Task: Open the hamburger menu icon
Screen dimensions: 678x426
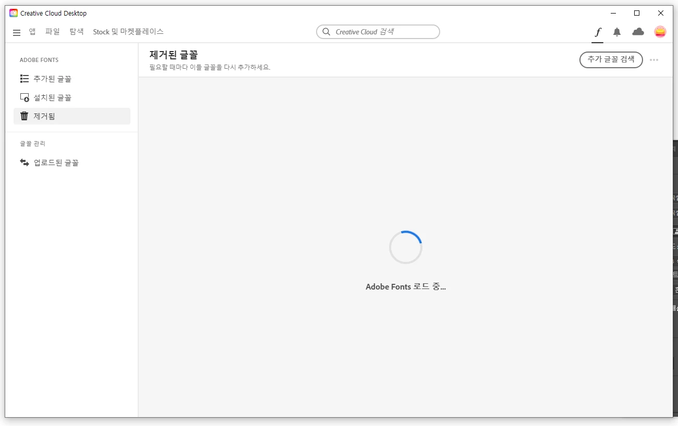Action: click(17, 32)
